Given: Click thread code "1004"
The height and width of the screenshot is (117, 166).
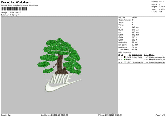Looking at the screenshot, I should tap(146, 62).
